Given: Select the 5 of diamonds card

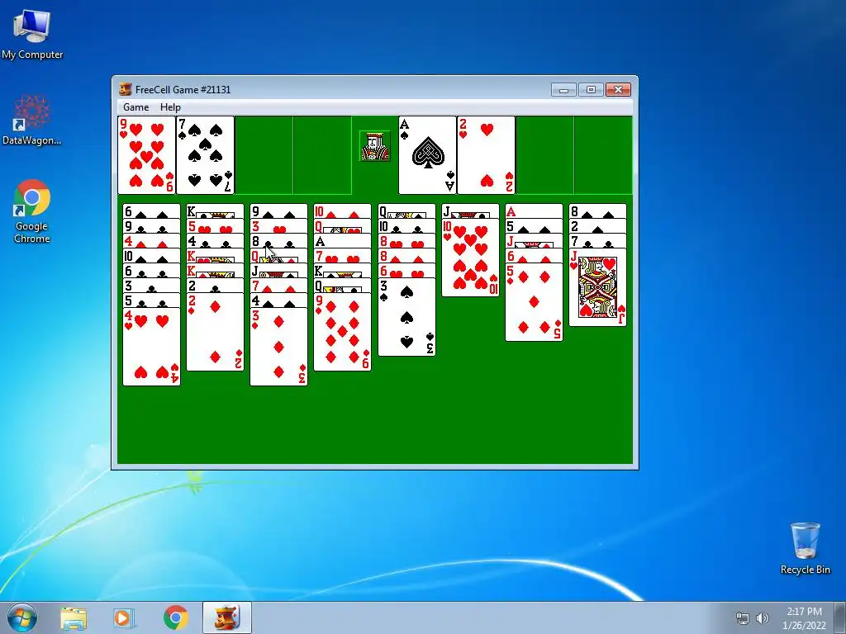Looking at the screenshot, I should point(535,302).
